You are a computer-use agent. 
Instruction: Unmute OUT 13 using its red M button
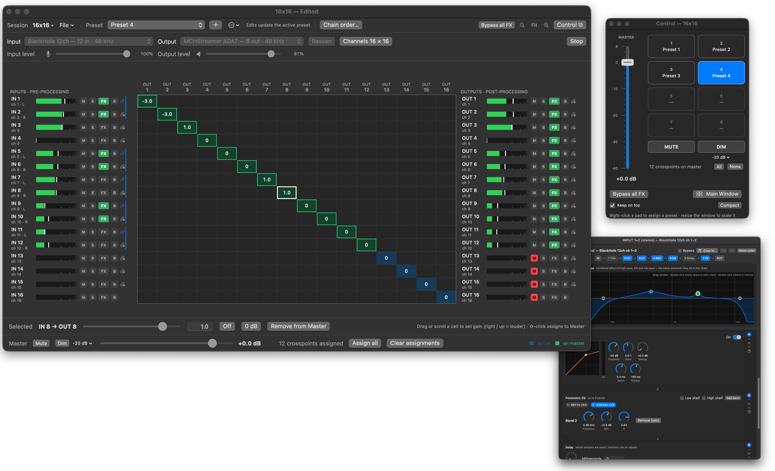point(534,258)
